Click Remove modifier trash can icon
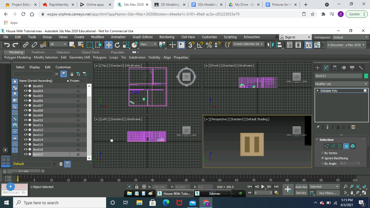Viewport: 370px width, 208px height. (x=344, y=127)
